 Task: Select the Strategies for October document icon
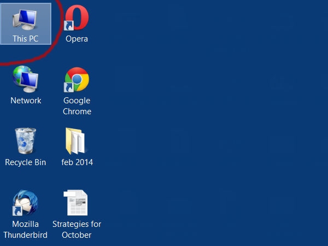(75, 202)
